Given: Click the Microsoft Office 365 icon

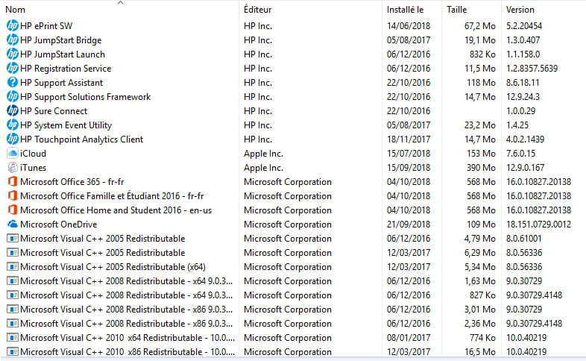Looking at the screenshot, I should 13,182.
